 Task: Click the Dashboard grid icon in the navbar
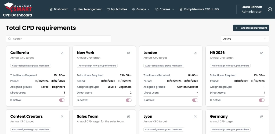point(51,9)
